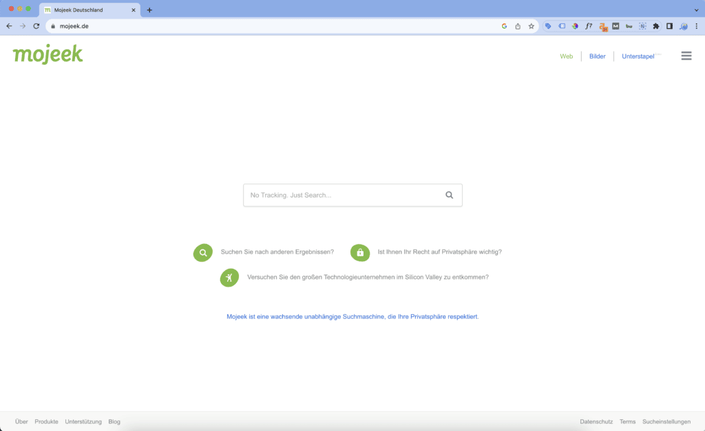Screen dimensions: 705x431
Task: Switch to the Bilder search tab
Action: pos(597,56)
